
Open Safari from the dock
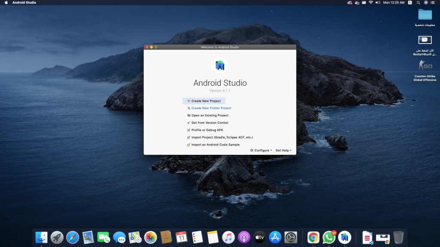pyautogui.click(x=73, y=238)
